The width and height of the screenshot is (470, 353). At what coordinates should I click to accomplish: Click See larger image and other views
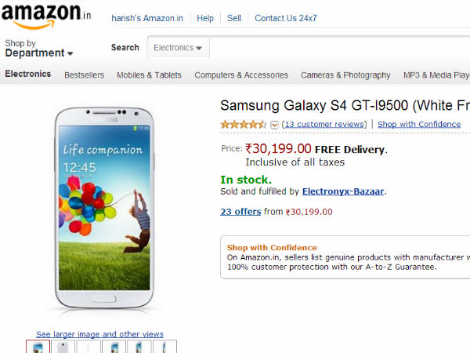pyautogui.click(x=99, y=334)
